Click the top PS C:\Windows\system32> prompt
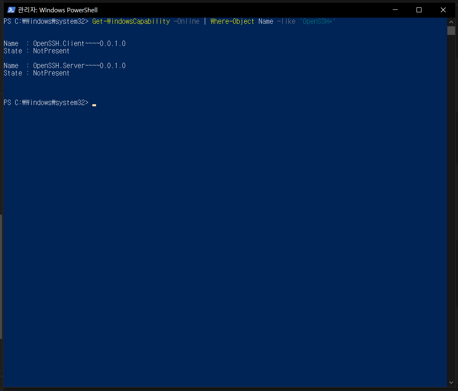This screenshot has width=458, height=391. [46, 21]
